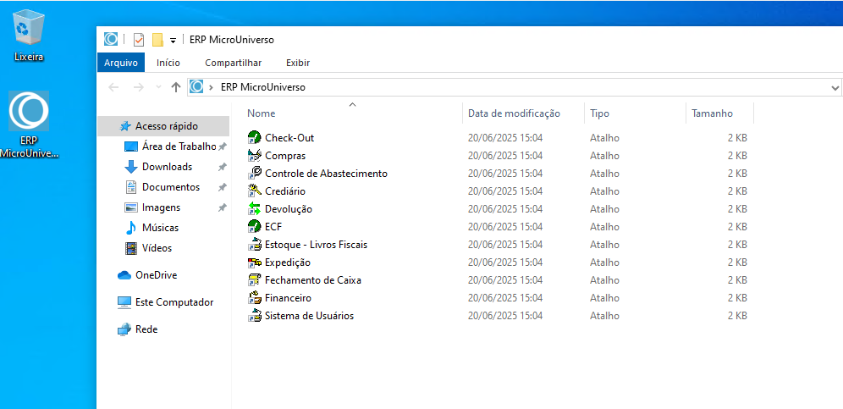
Task: Click the Check-Out modification date cell
Action: tap(505, 138)
